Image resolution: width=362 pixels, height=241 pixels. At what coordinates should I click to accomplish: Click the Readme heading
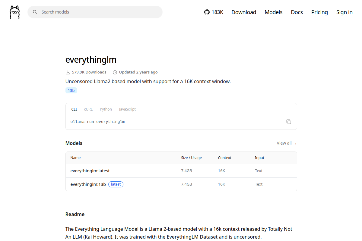pos(75,214)
